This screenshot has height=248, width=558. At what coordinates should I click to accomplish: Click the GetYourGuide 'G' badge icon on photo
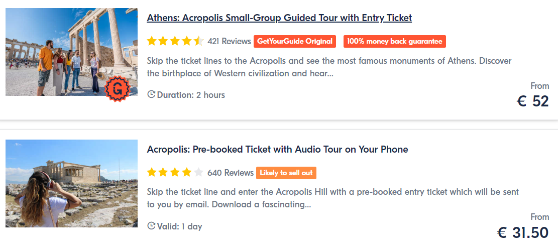[118, 89]
